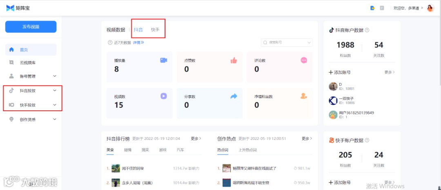Click the gray document icon in header

382,8
